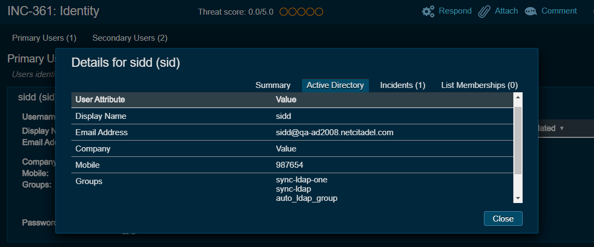Go to the List Memberships (0) tab

click(479, 85)
